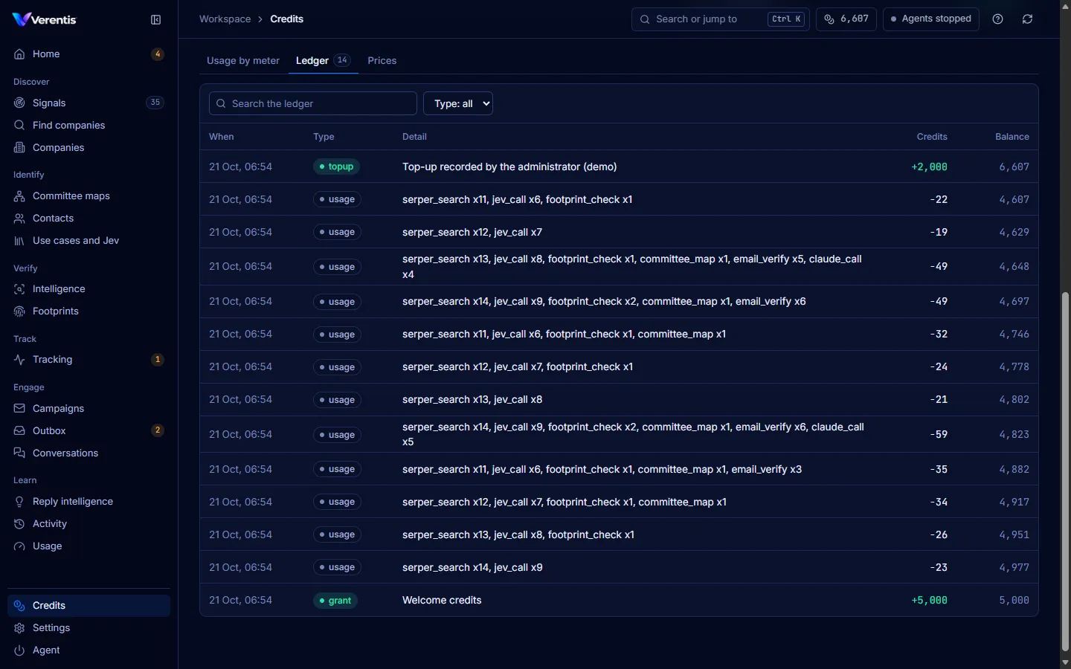Viewport: 1071px width, 669px height.
Task: Click 'Top-up recorded by the administrator (demo)'
Action: 509,167
